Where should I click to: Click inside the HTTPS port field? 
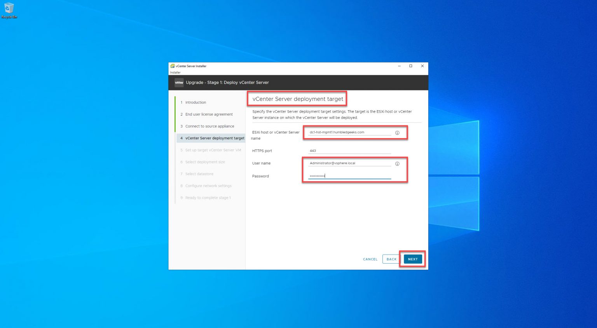pyautogui.click(x=349, y=151)
